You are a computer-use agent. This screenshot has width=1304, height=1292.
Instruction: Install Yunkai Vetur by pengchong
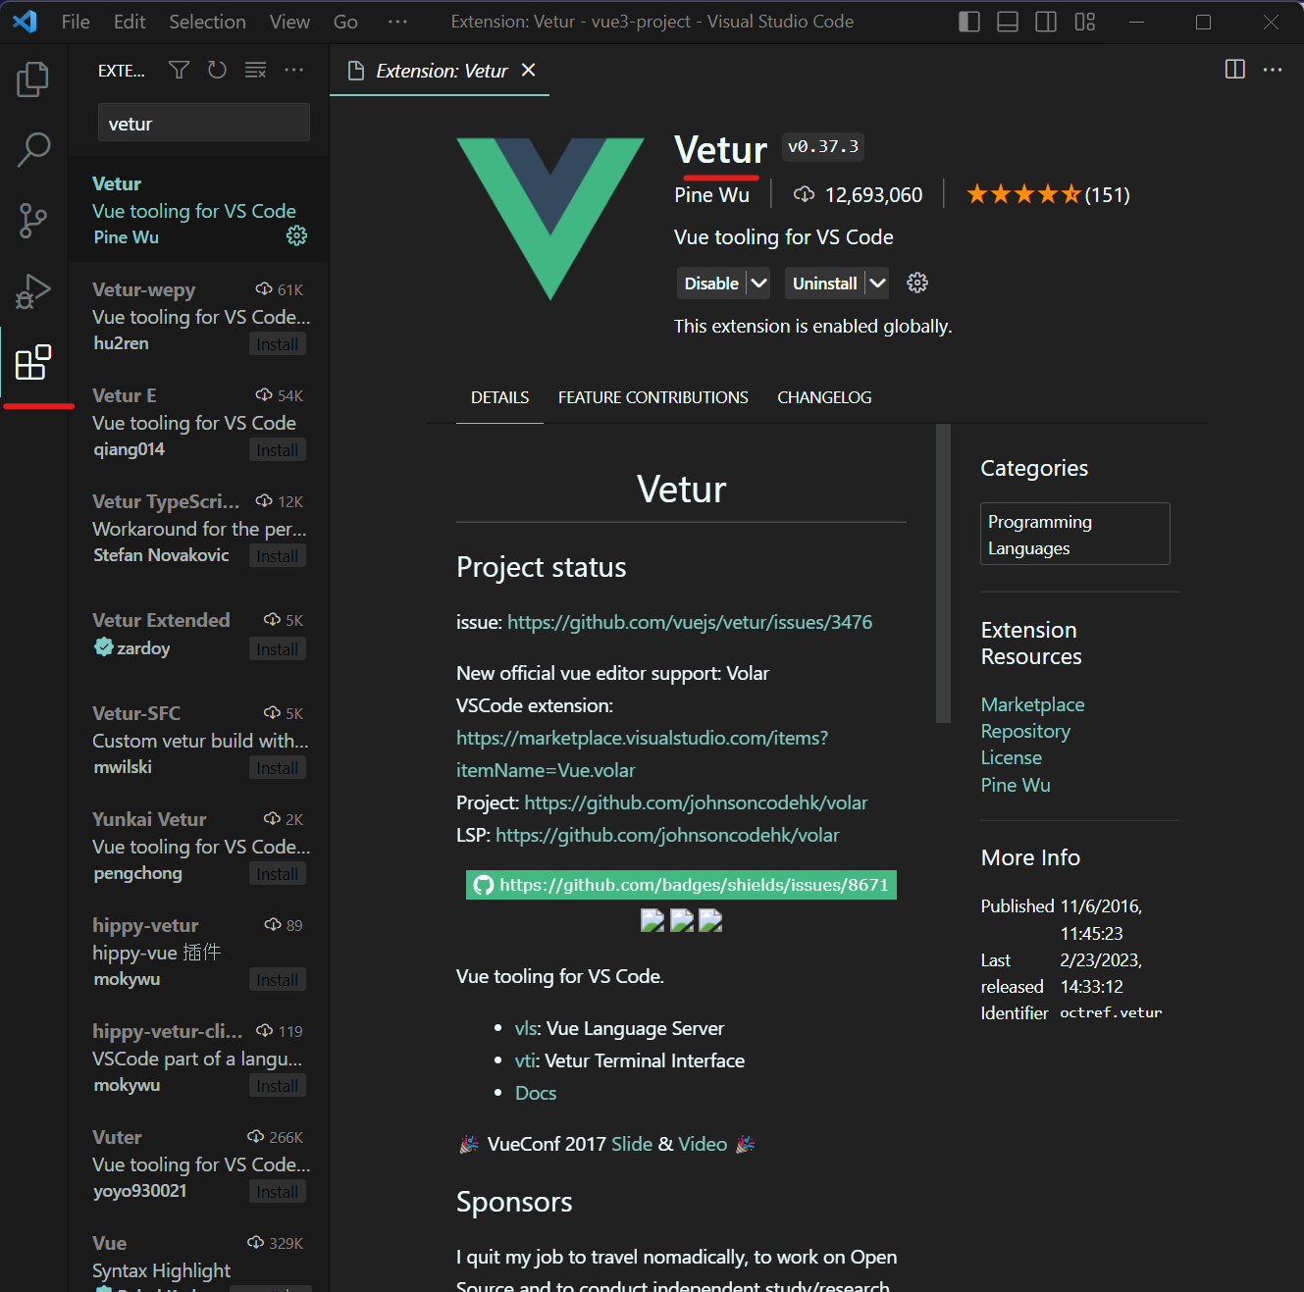point(278,874)
